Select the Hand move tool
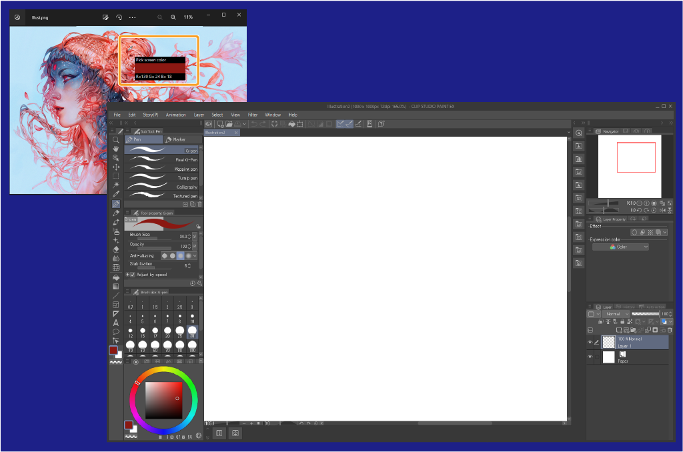 [116, 148]
